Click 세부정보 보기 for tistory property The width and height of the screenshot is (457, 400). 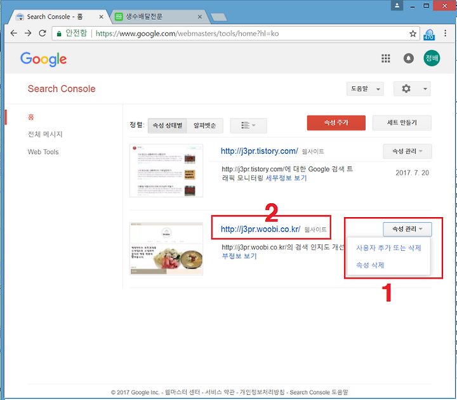click(x=286, y=178)
